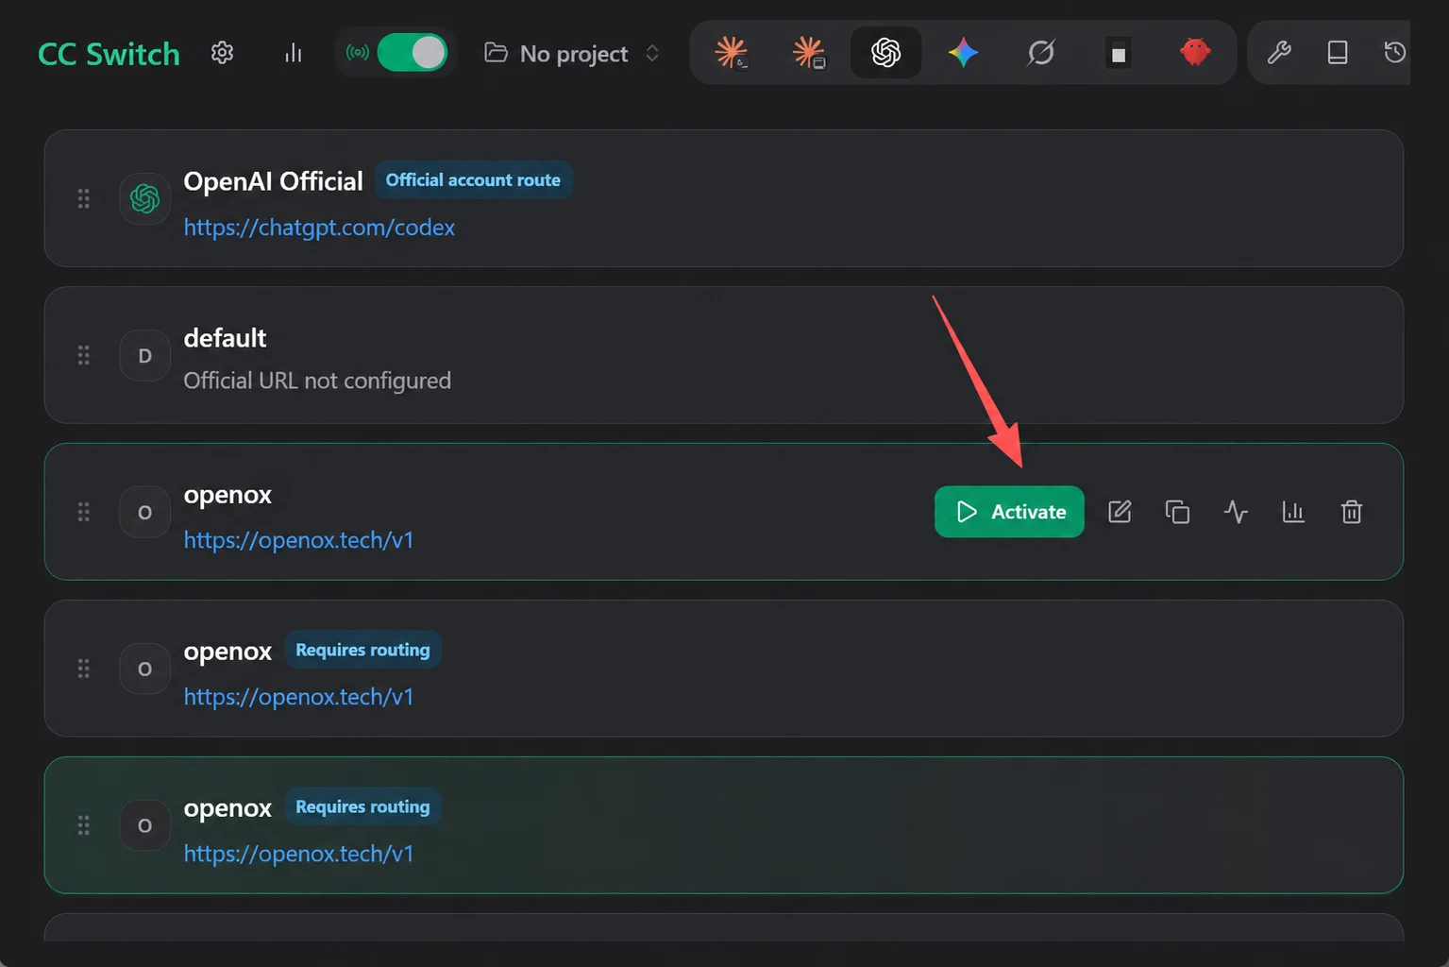Expand the No project selector

point(572,53)
